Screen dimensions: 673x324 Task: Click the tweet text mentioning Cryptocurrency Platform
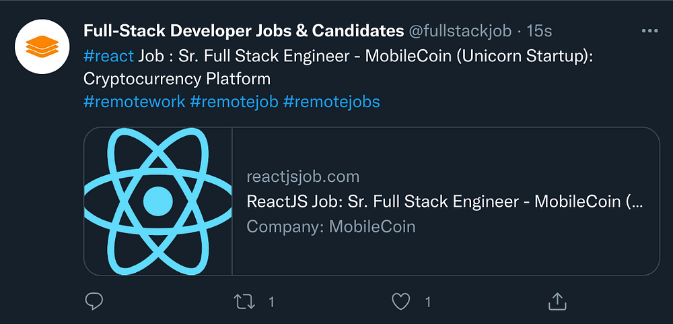click(177, 79)
